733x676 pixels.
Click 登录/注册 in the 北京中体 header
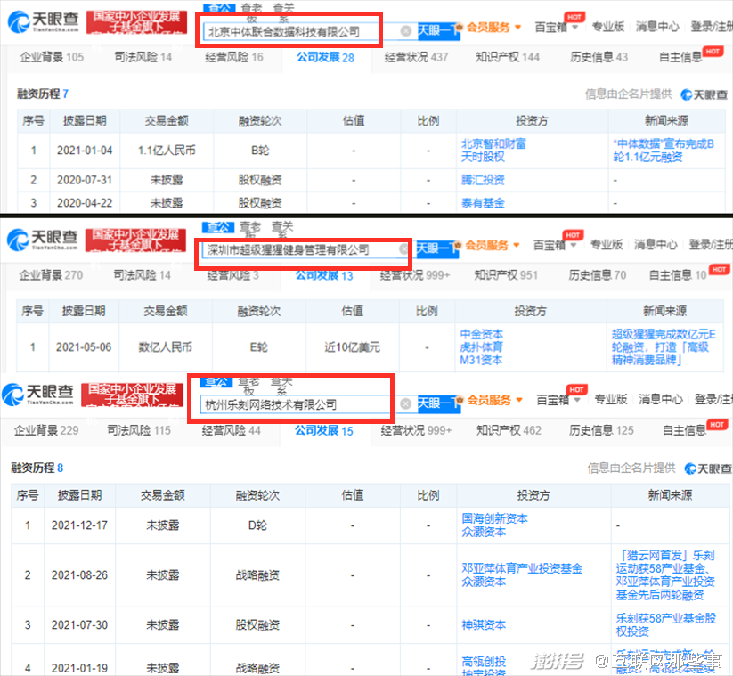click(x=712, y=27)
